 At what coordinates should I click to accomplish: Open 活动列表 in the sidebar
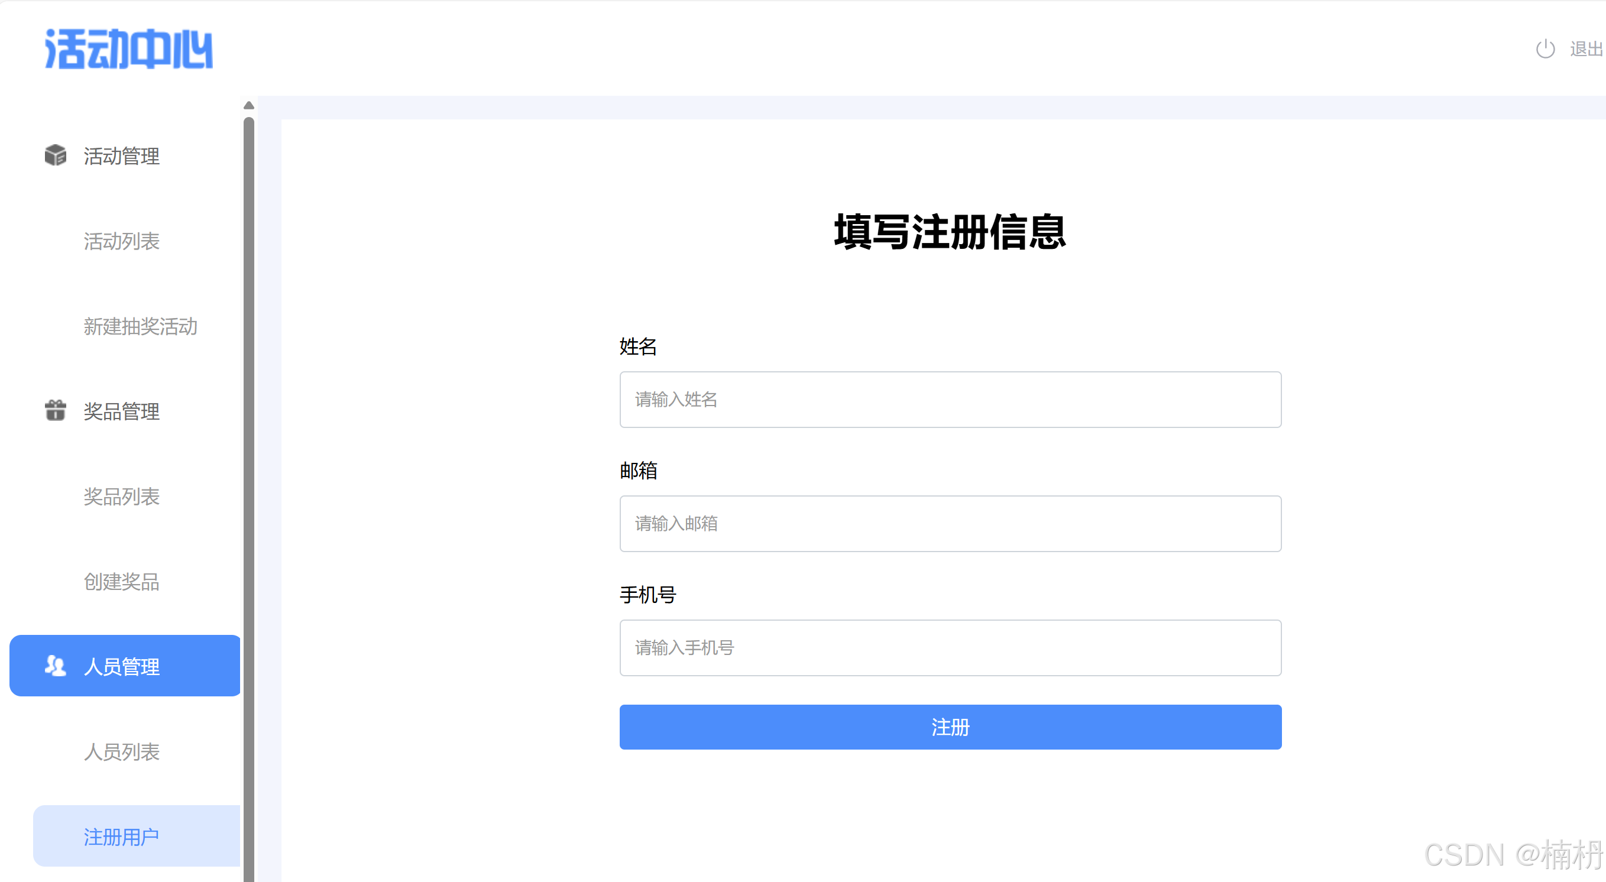pos(122,241)
